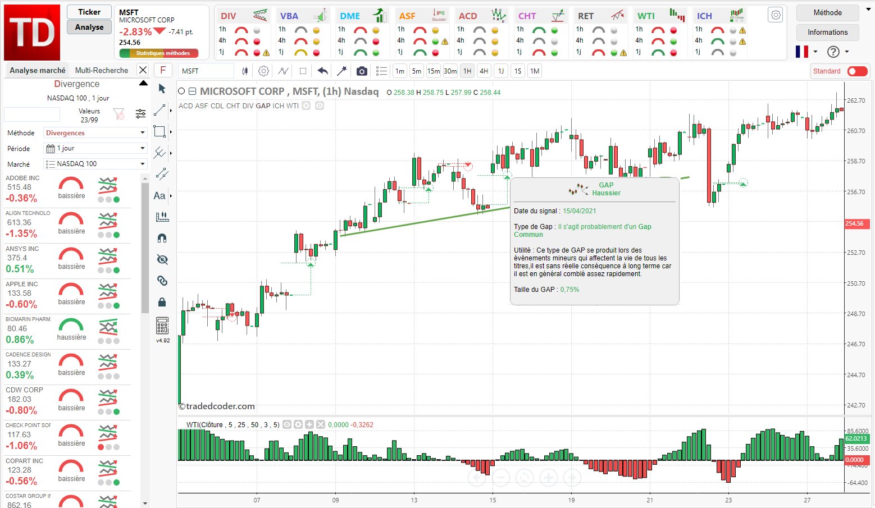Screen dimensions: 875x508
Task: Open the top-right settings gear of methods bar
Action: [776, 15]
